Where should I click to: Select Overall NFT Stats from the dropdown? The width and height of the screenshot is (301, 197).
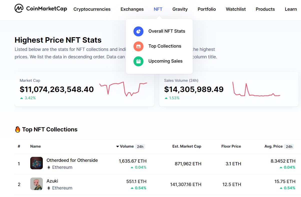(167, 31)
